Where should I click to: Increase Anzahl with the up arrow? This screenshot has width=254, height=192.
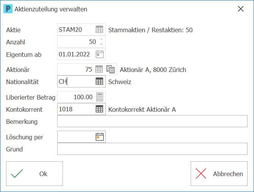(101, 39)
